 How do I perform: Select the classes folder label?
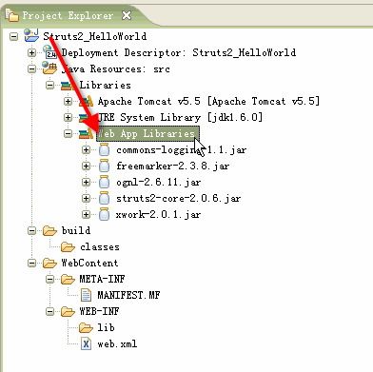[100, 246]
